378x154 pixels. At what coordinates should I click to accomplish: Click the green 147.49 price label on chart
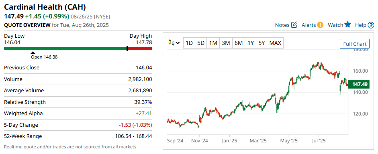point(359,84)
